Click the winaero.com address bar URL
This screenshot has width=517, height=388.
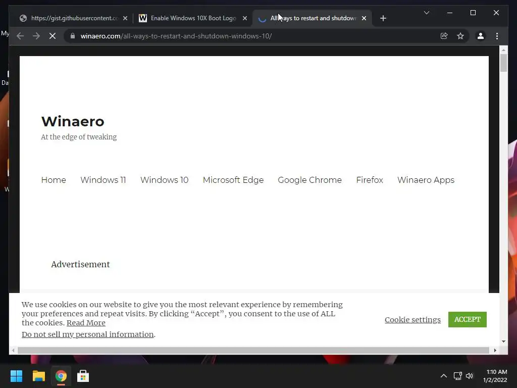[x=176, y=36]
